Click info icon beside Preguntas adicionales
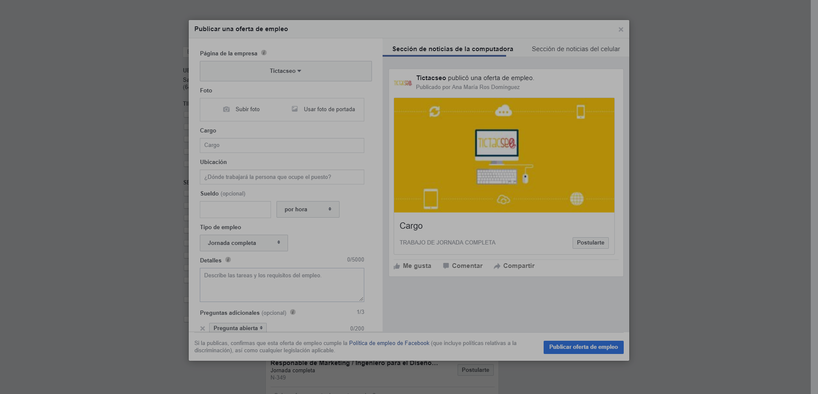Viewport: 818px width, 394px height. point(293,312)
